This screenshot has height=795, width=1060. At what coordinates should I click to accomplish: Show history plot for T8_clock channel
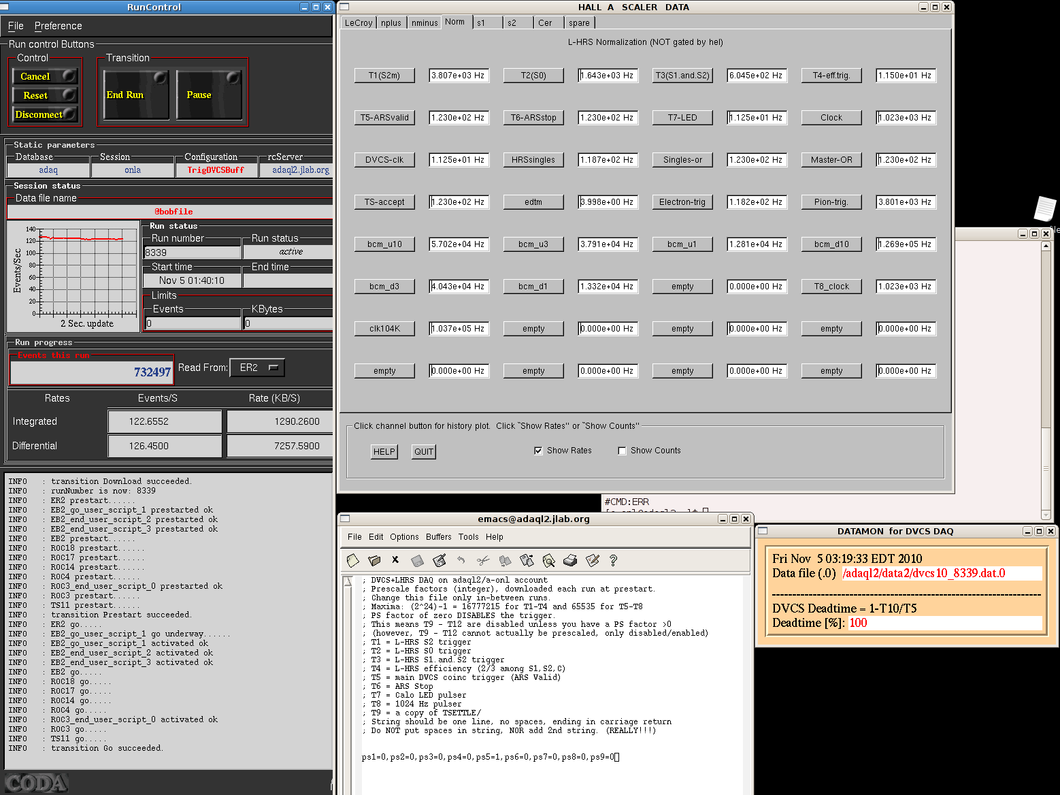(831, 287)
